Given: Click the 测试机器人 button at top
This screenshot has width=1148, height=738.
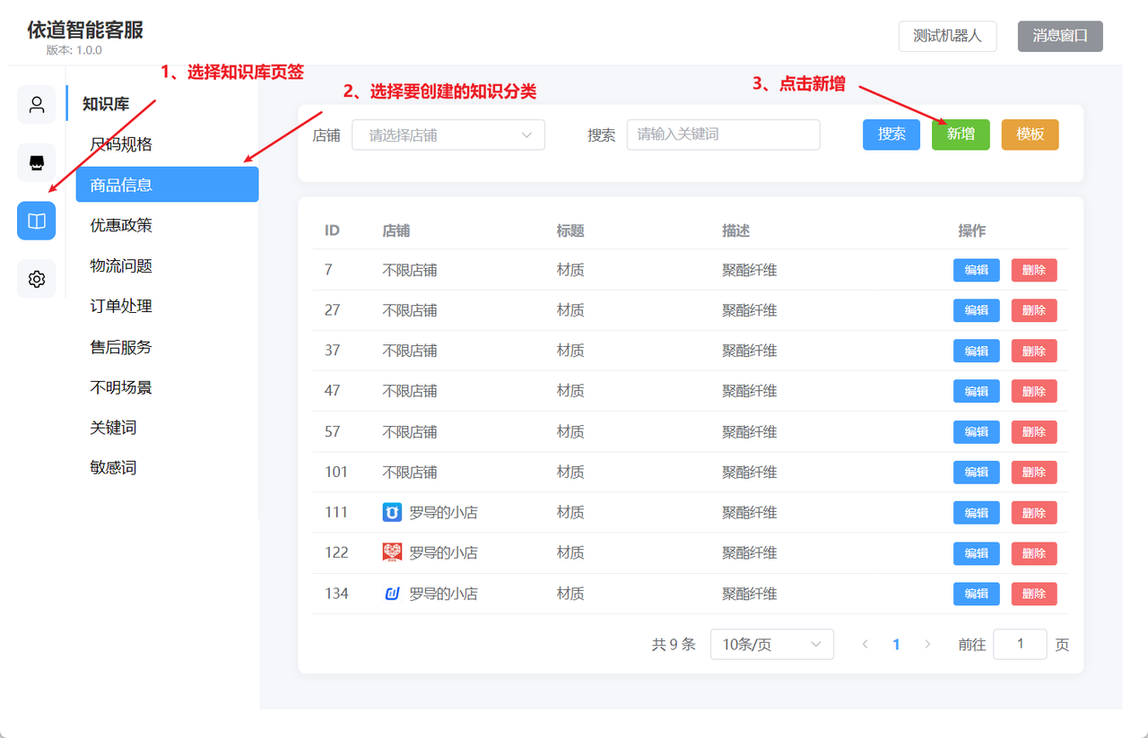Looking at the screenshot, I should [x=947, y=36].
